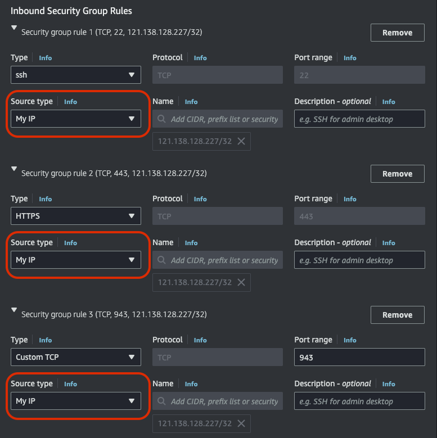
Task: Click Remove button for security group rule 2
Action: click(x=397, y=174)
